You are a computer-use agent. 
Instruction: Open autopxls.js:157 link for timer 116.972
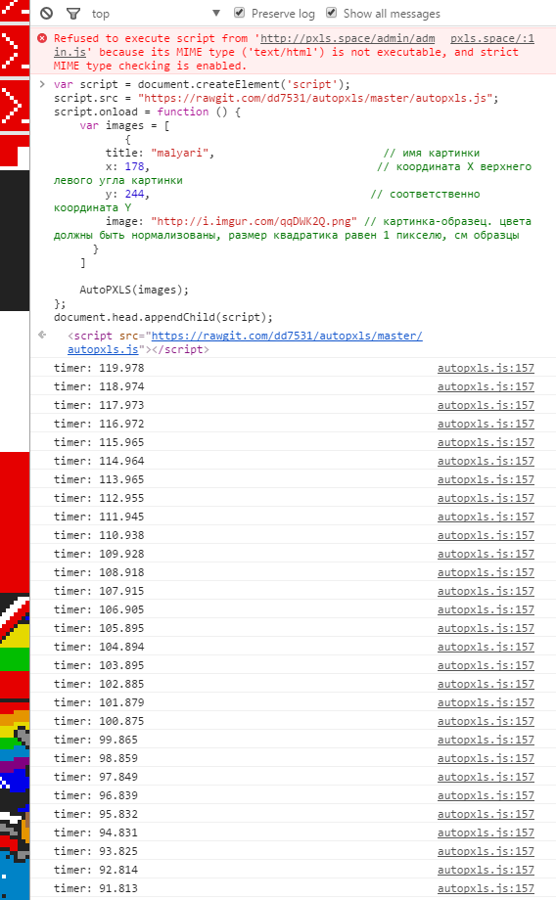[x=486, y=424]
